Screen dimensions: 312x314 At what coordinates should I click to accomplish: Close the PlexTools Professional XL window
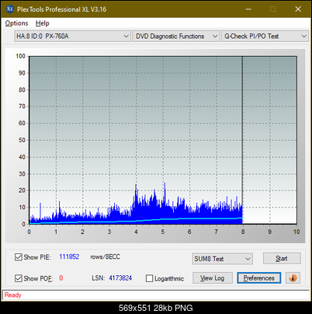tap(298, 9)
